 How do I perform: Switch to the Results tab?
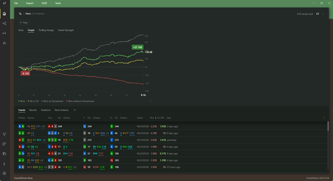coord(33,110)
